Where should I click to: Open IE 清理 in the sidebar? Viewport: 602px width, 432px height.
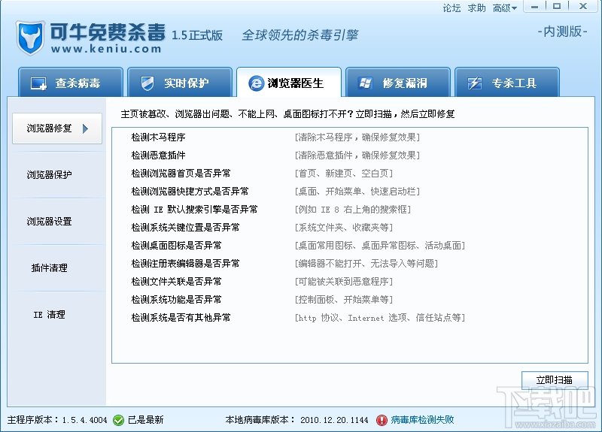tap(49, 315)
